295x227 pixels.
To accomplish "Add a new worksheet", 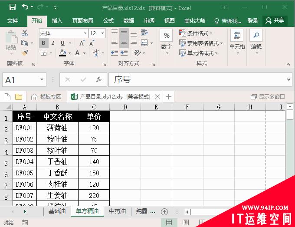I will (x=164, y=212).
